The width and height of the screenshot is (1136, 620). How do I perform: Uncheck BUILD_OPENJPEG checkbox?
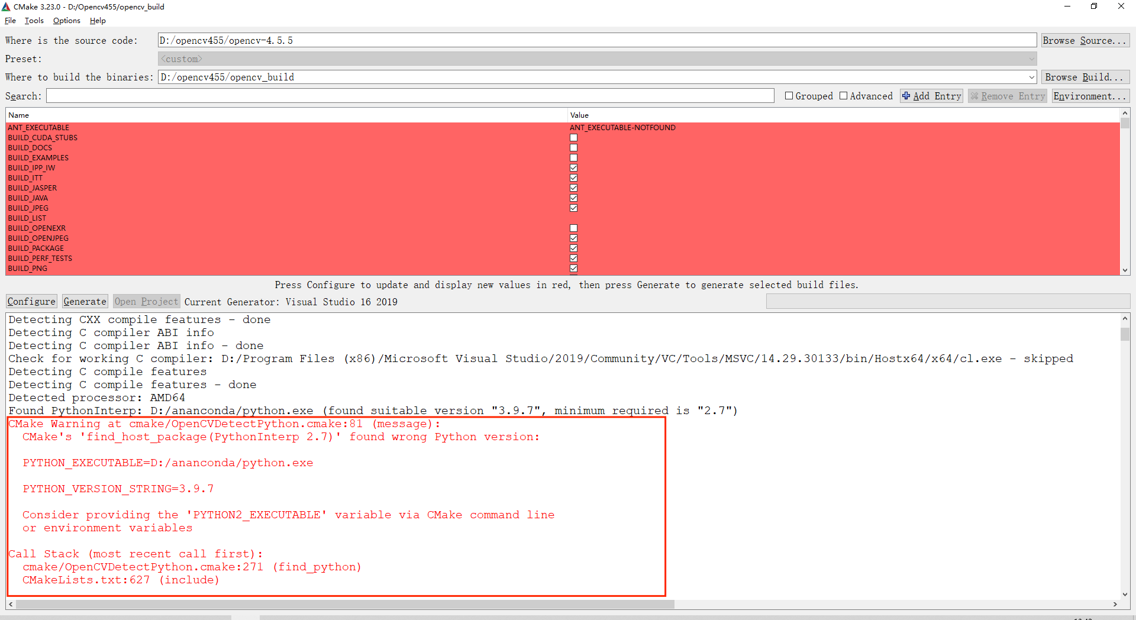click(573, 238)
